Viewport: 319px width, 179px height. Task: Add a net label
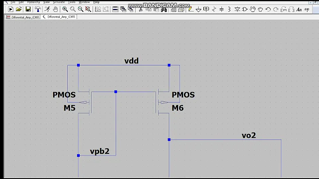[206, 9]
